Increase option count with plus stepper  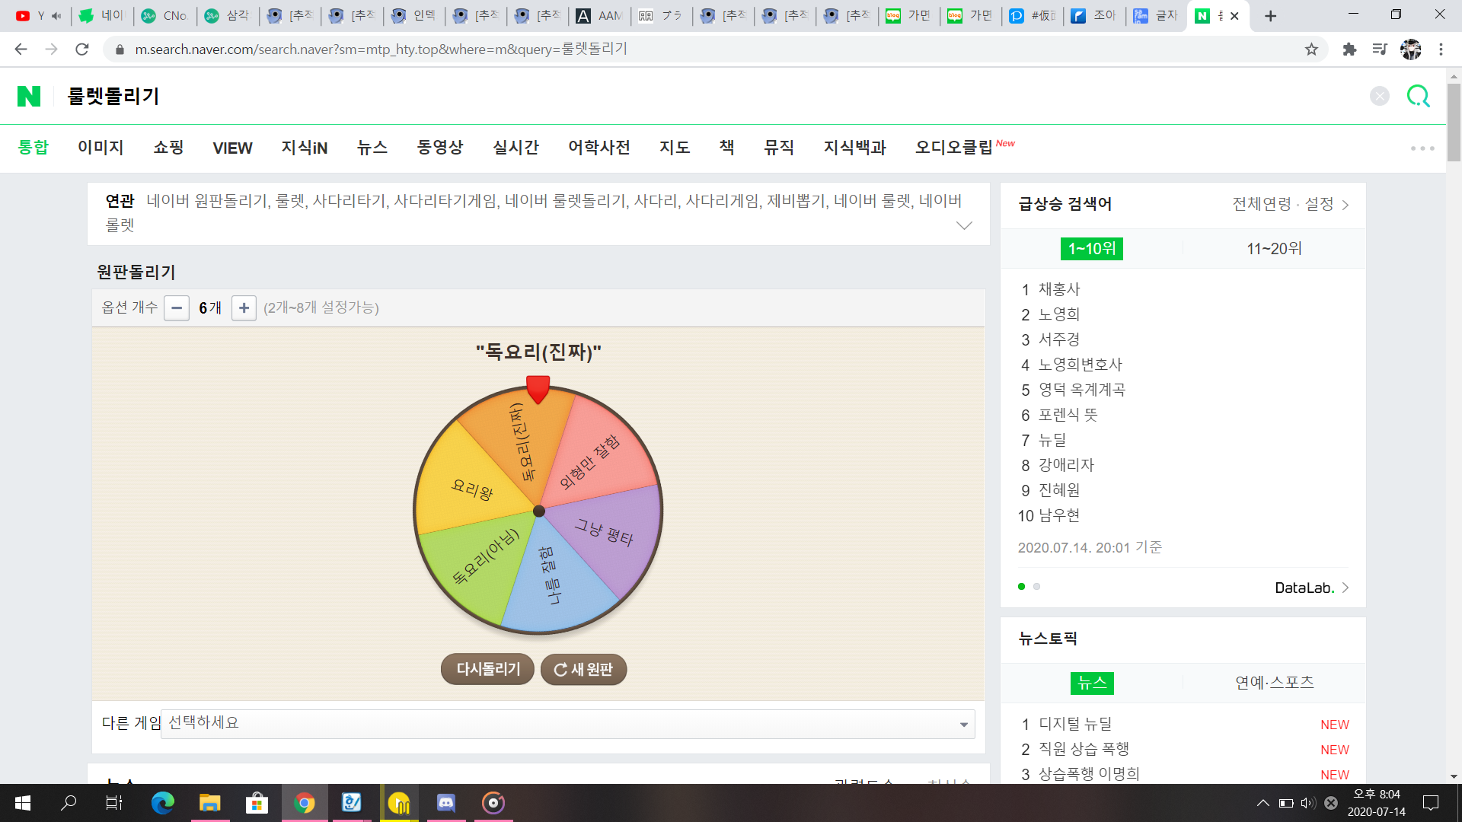pos(244,308)
